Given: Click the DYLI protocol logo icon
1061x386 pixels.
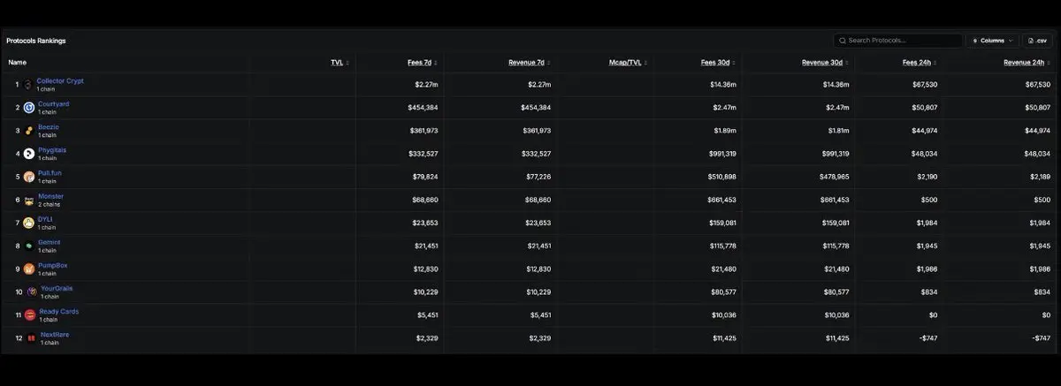Looking at the screenshot, I should [x=29, y=223].
